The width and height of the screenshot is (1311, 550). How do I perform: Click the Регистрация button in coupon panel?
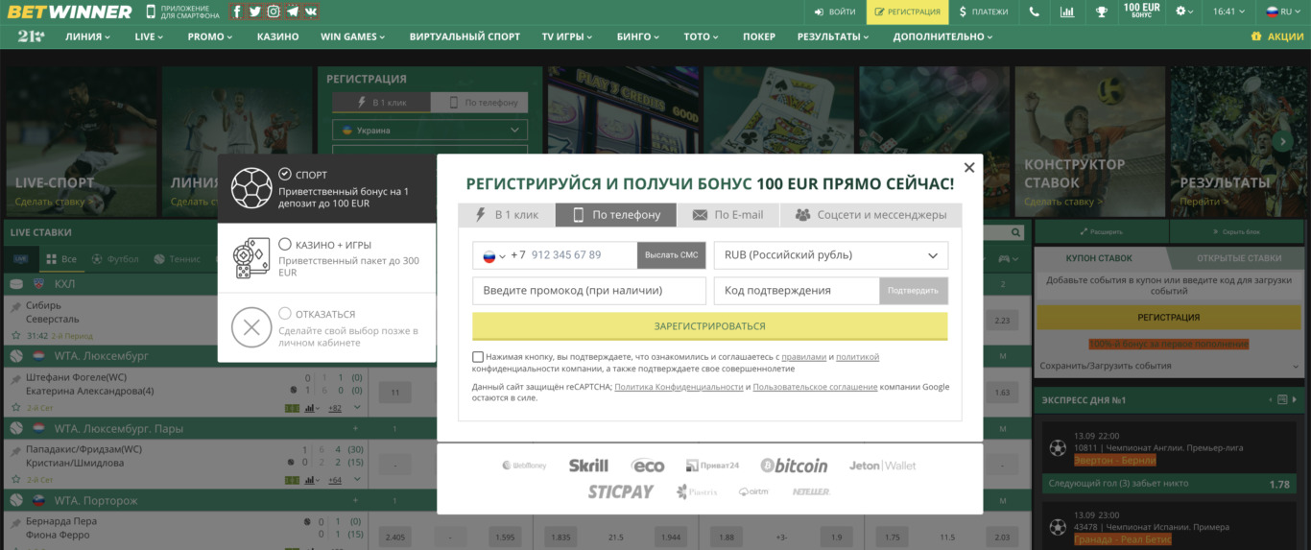tap(1168, 318)
